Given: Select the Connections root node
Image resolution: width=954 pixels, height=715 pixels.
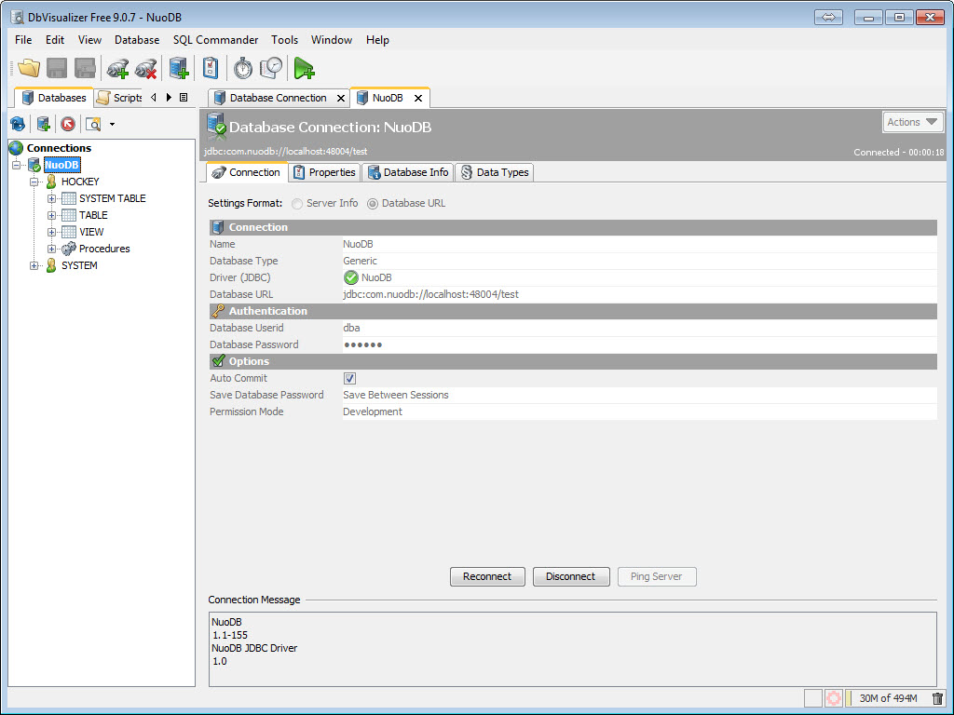Looking at the screenshot, I should click(59, 148).
